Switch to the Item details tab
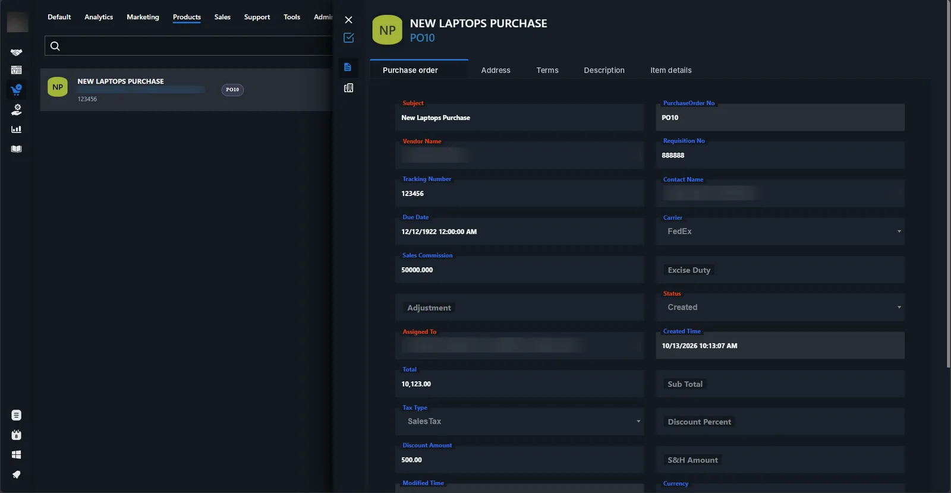Screen dimensions: 951x493 point(670,70)
